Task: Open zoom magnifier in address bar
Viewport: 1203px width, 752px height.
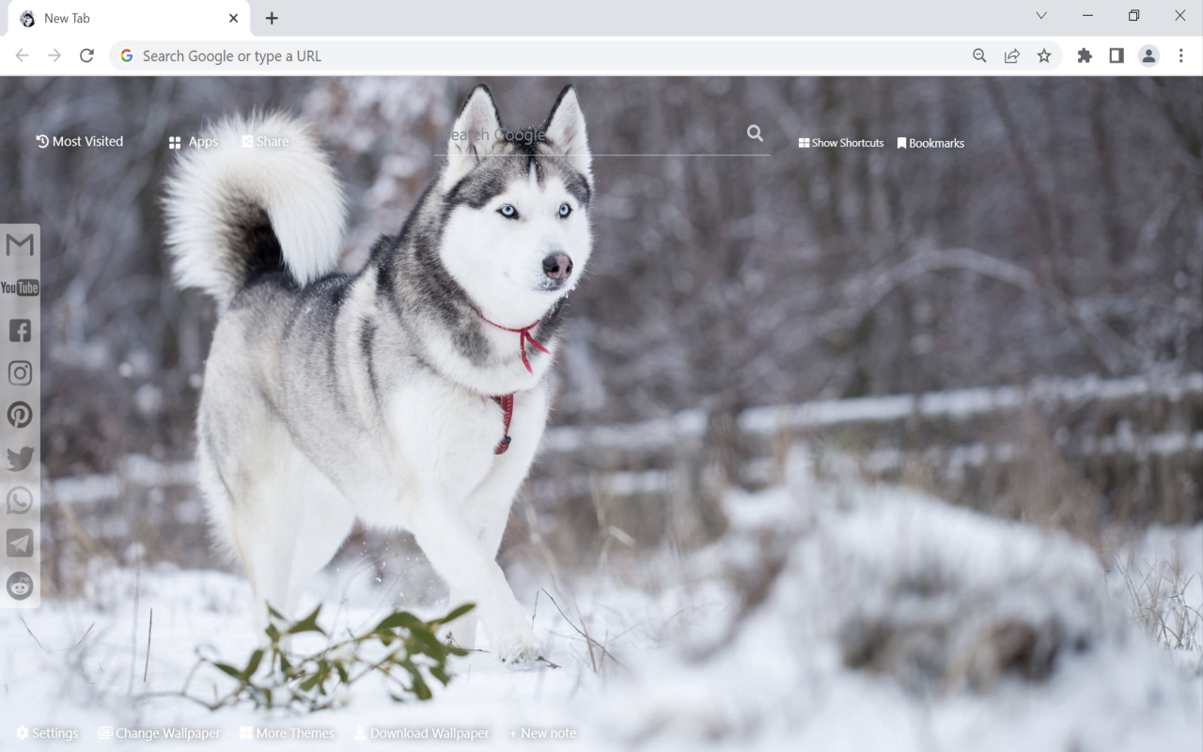Action: (979, 55)
